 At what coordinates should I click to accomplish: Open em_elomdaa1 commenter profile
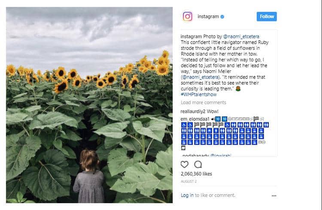coord(194,119)
